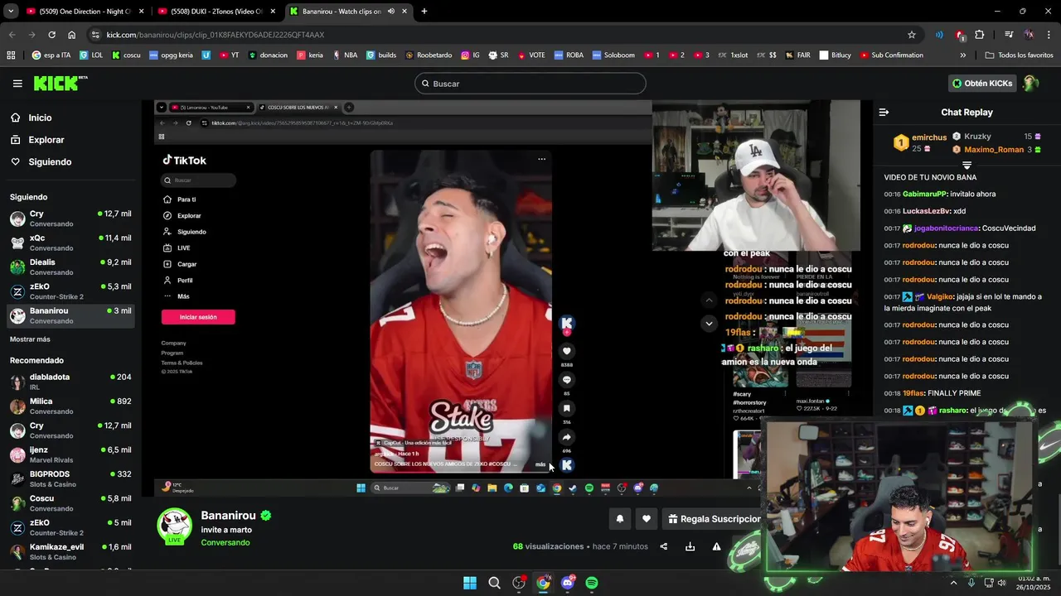This screenshot has height=596, width=1061.
Task: Open Chrome's tab search dropdown
Action: click(x=11, y=12)
